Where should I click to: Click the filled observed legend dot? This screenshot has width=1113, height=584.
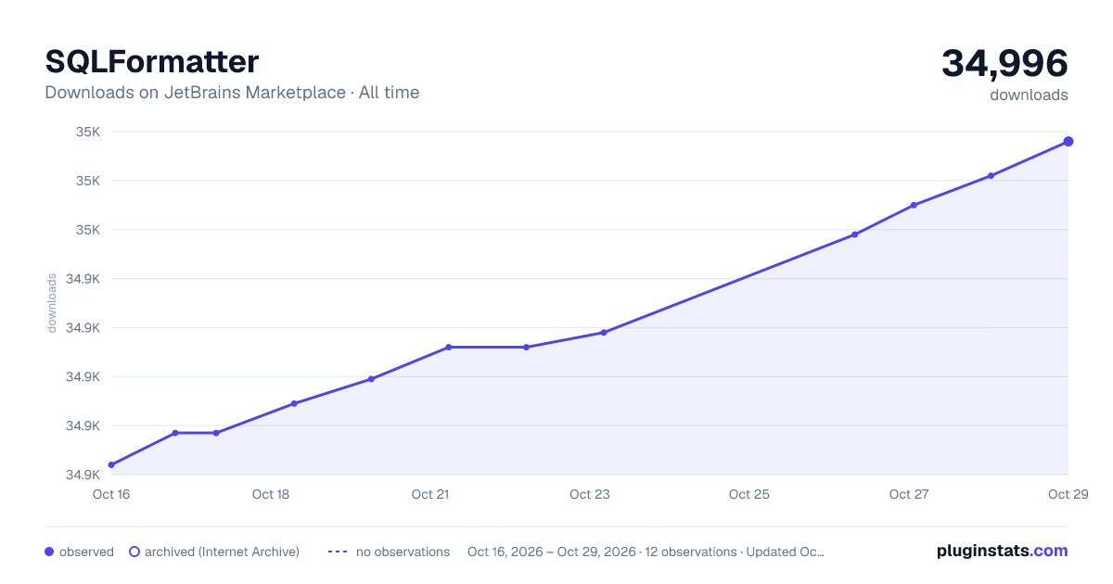(x=49, y=552)
